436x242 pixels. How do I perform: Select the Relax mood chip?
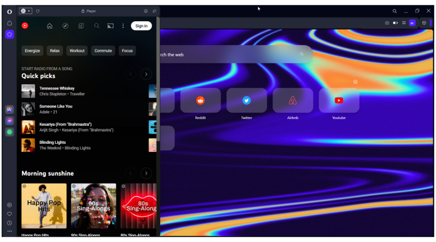[x=55, y=51]
